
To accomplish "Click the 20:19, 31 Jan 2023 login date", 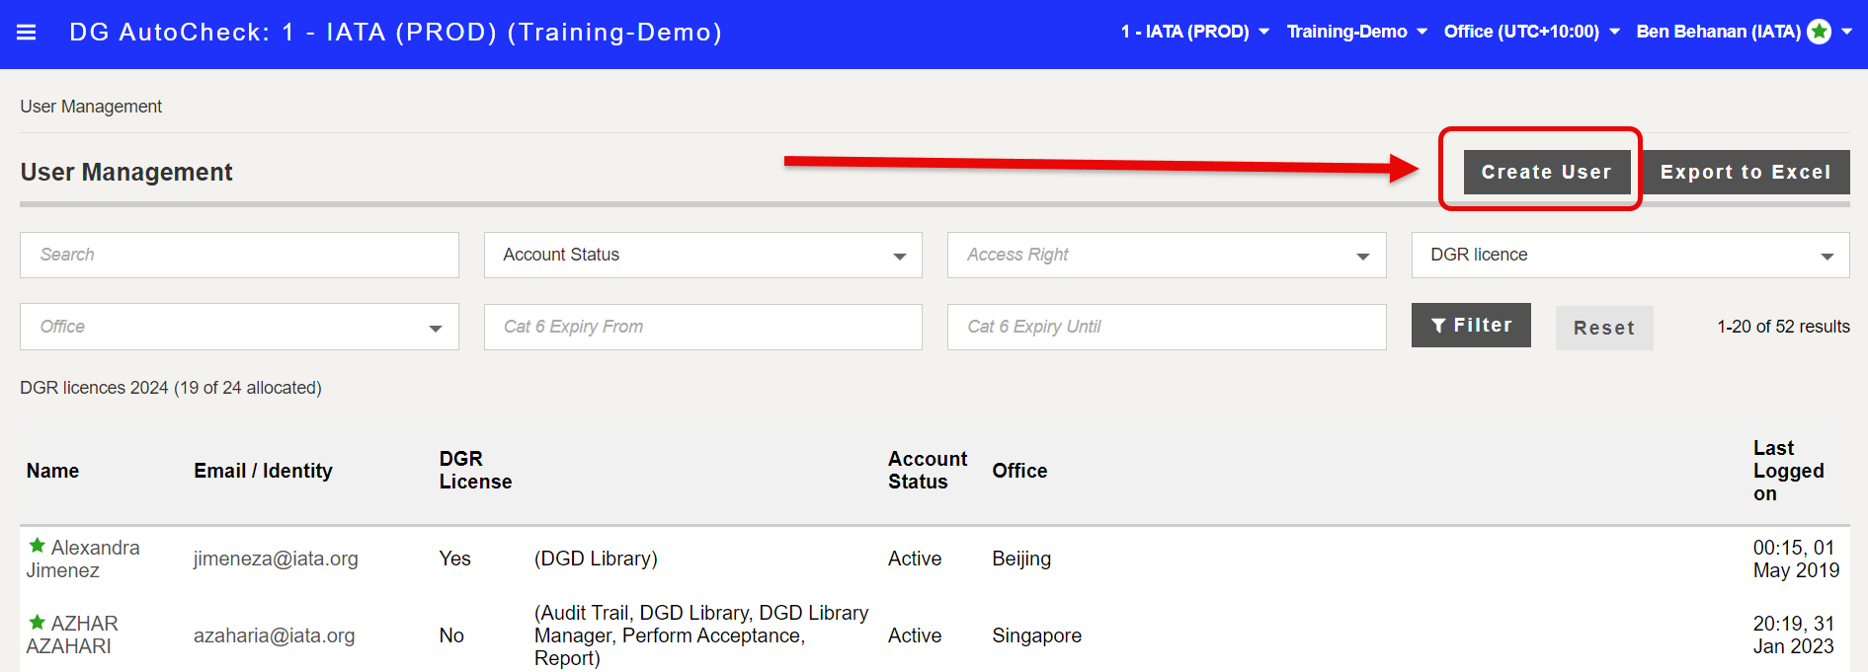I will tap(1794, 635).
